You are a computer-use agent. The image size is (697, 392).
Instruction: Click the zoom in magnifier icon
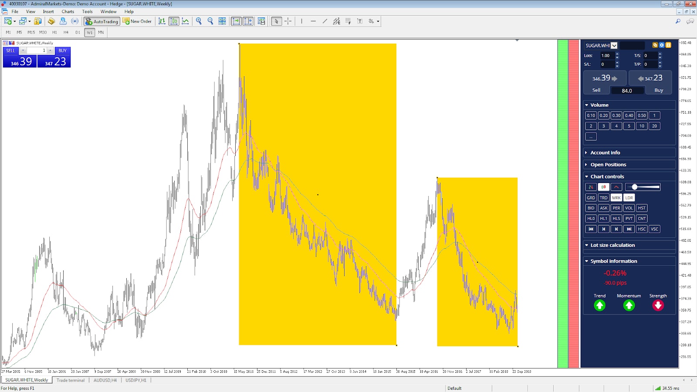pos(199,21)
